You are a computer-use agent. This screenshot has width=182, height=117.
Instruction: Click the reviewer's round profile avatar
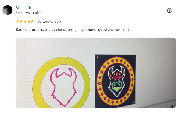7,10
